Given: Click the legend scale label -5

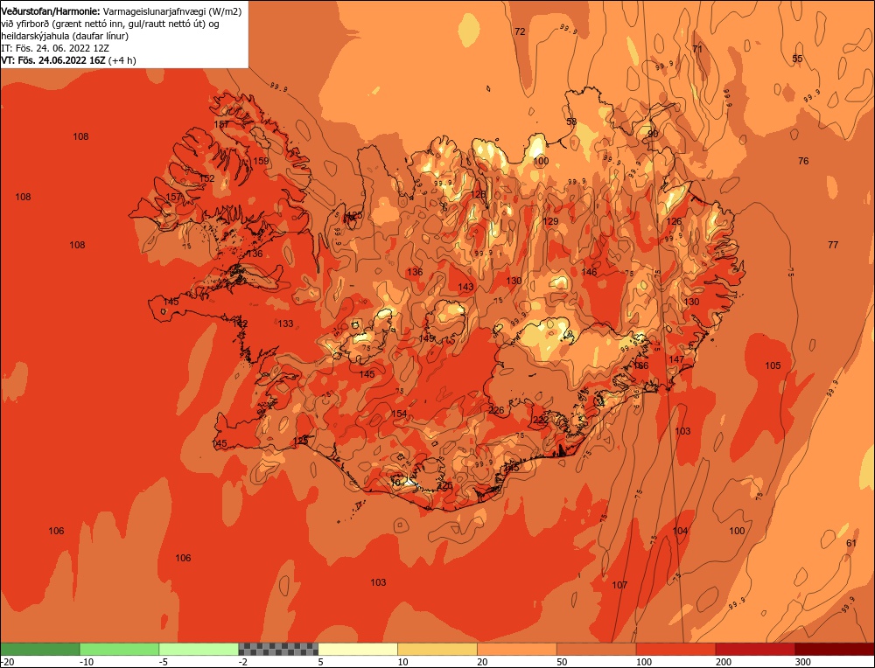Looking at the screenshot, I should point(164,662).
